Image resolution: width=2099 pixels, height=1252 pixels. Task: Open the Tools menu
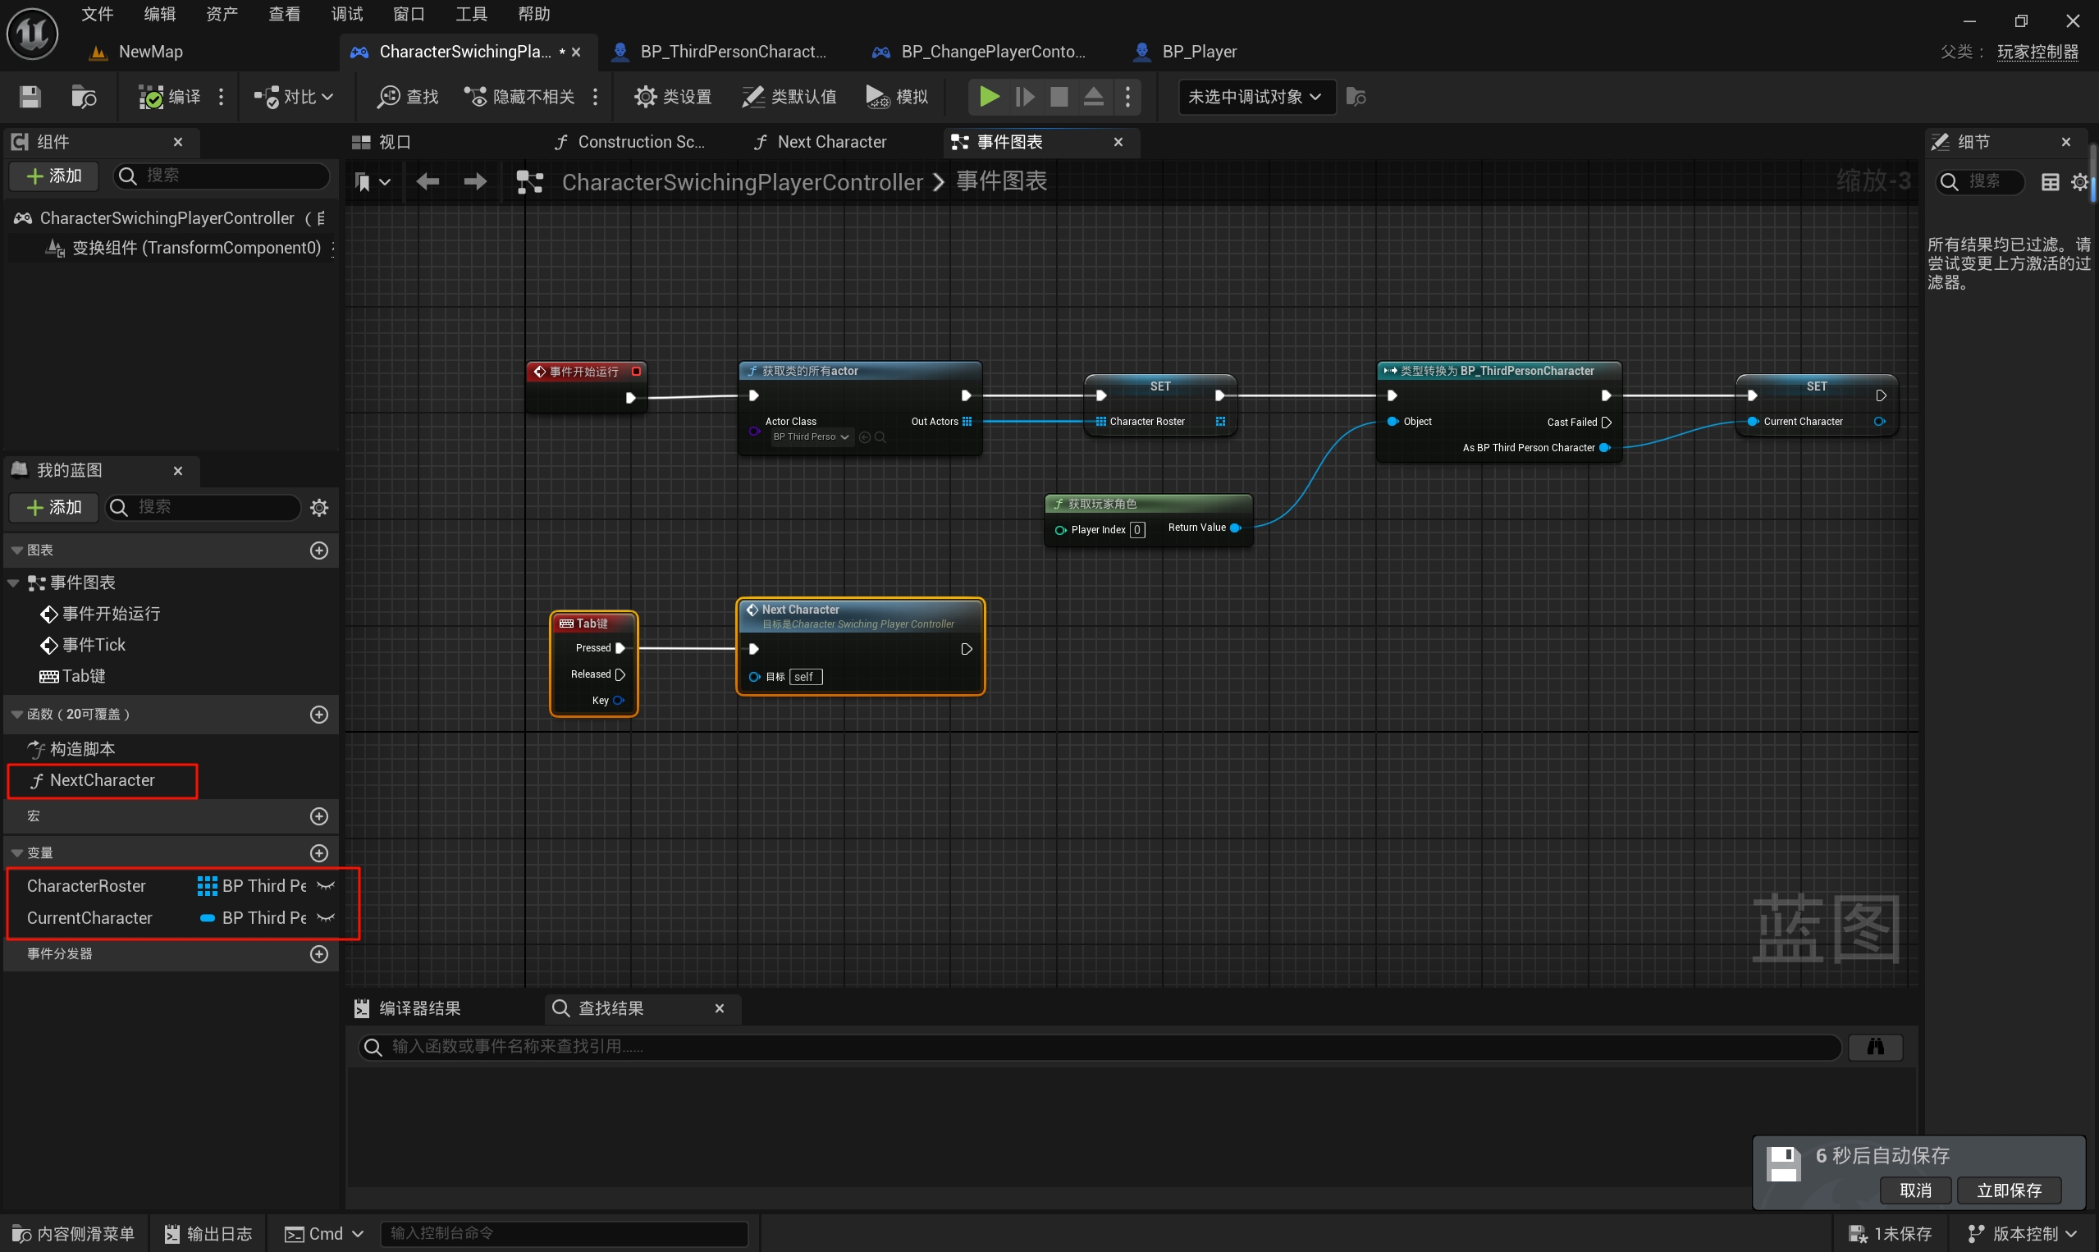pyautogui.click(x=471, y=14)
